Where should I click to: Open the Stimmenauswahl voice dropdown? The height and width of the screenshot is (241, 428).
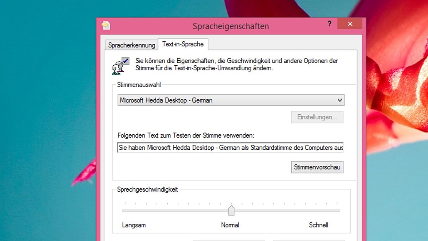(x=231, y=100)
